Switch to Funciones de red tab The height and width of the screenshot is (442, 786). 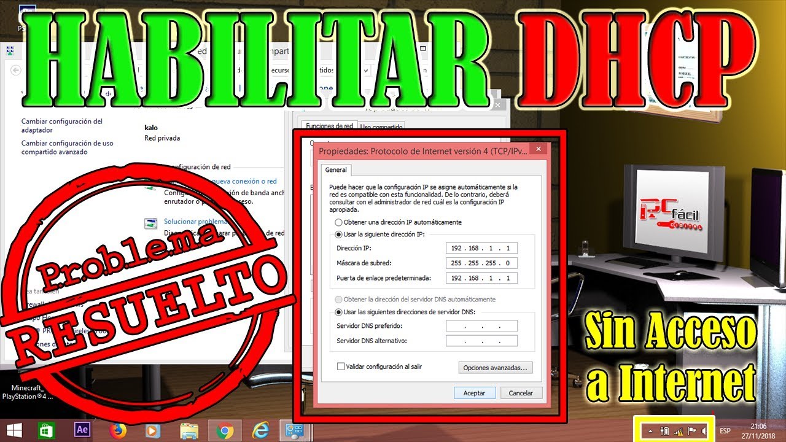pos(330,126)
